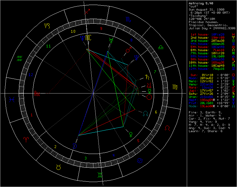Click the 'Sun: 8Vir10' position row
The width and height of the screenshot is (237, 187).
coord(212,75)
